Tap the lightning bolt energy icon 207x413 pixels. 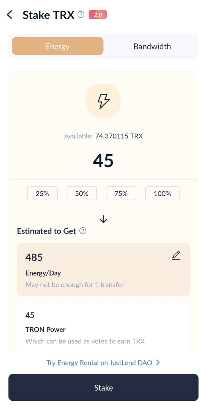point(103,101)
